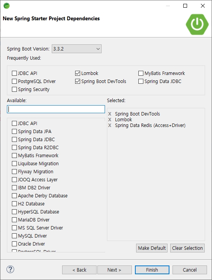The width and height of the screenshot is (212, 280).
Task: Click Finish to create the project
Action: [x=152, y=270]
